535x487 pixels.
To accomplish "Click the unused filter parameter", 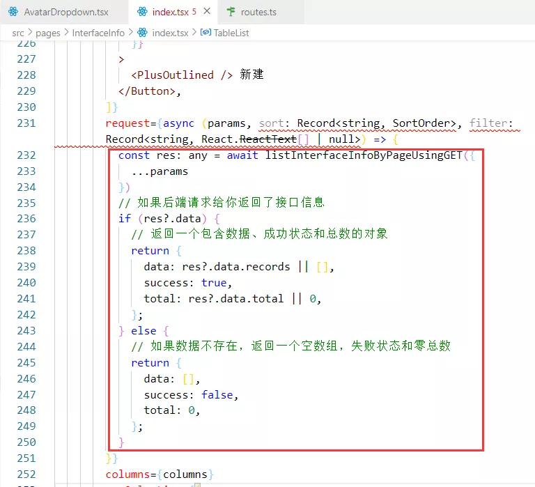I will (x=488, y=123).
